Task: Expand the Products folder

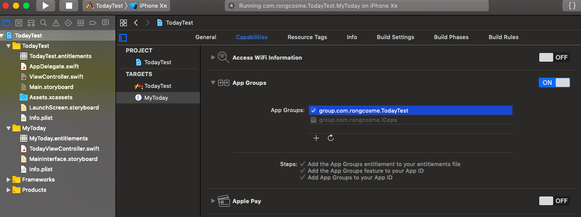Action: tap(8, 190)
